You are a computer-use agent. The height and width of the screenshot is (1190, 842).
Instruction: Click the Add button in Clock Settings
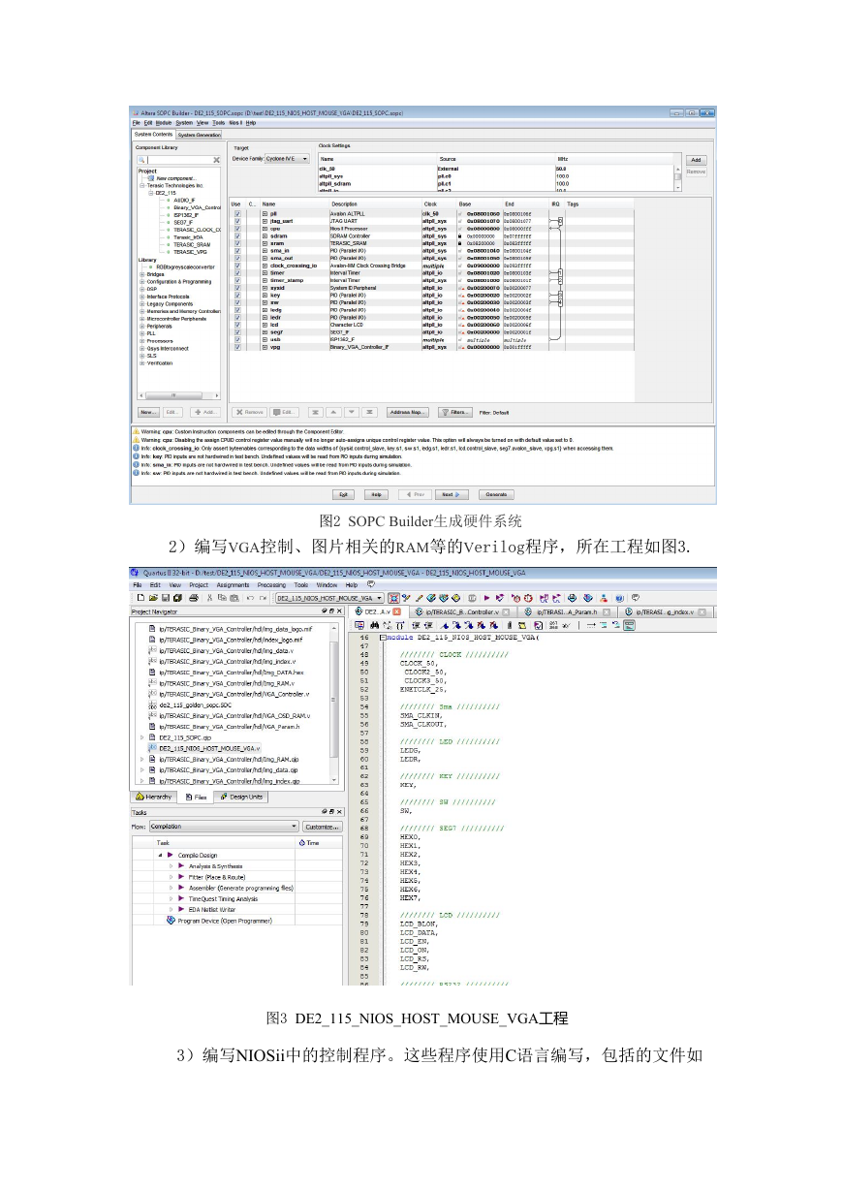coord(696,160)
